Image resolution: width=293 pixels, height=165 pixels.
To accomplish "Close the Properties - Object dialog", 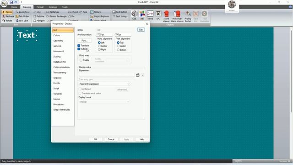I will [147, 24].
